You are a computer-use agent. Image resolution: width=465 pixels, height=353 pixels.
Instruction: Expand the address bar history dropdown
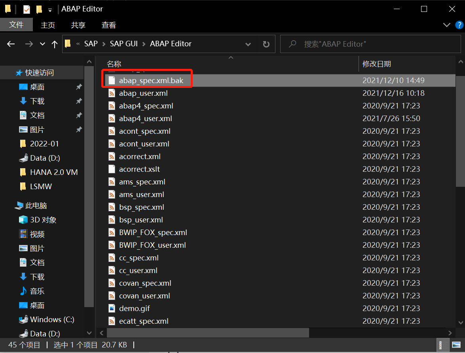[248, 44]
